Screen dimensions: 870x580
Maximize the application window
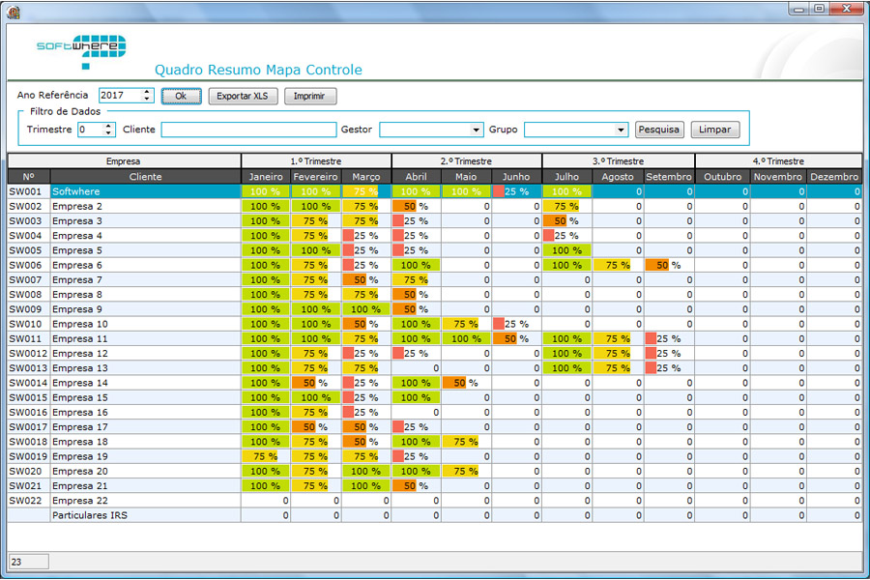pyautogui.click(x=819, y=9)
